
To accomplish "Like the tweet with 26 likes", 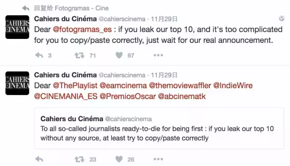I will 119,159.
